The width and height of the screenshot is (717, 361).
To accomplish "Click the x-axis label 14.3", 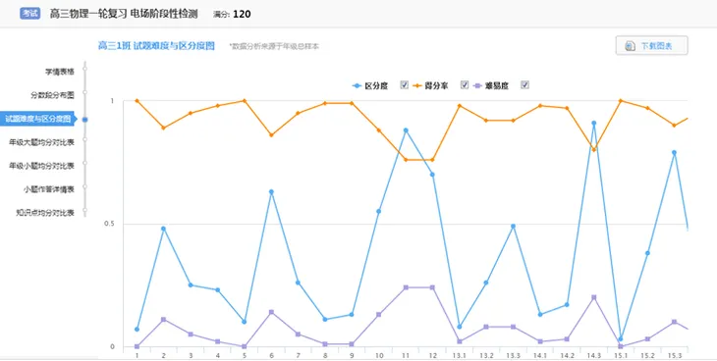I will (593, 355).
